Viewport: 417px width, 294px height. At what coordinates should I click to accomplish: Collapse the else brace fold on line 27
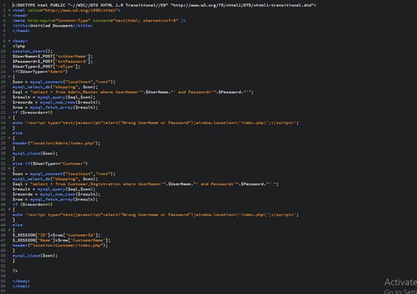click(x=9, y=138)
